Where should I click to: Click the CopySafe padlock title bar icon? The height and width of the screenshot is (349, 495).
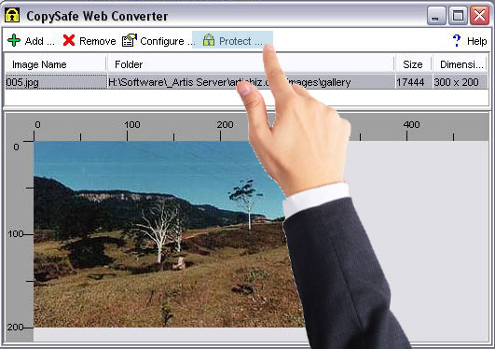point(12,15)
